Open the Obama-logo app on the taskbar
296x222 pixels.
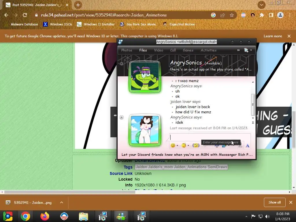pyautogui.click(x=64, y=216)
